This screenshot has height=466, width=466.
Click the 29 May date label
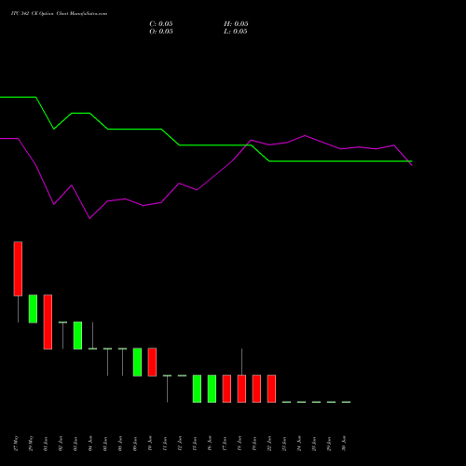click(31, 444)
